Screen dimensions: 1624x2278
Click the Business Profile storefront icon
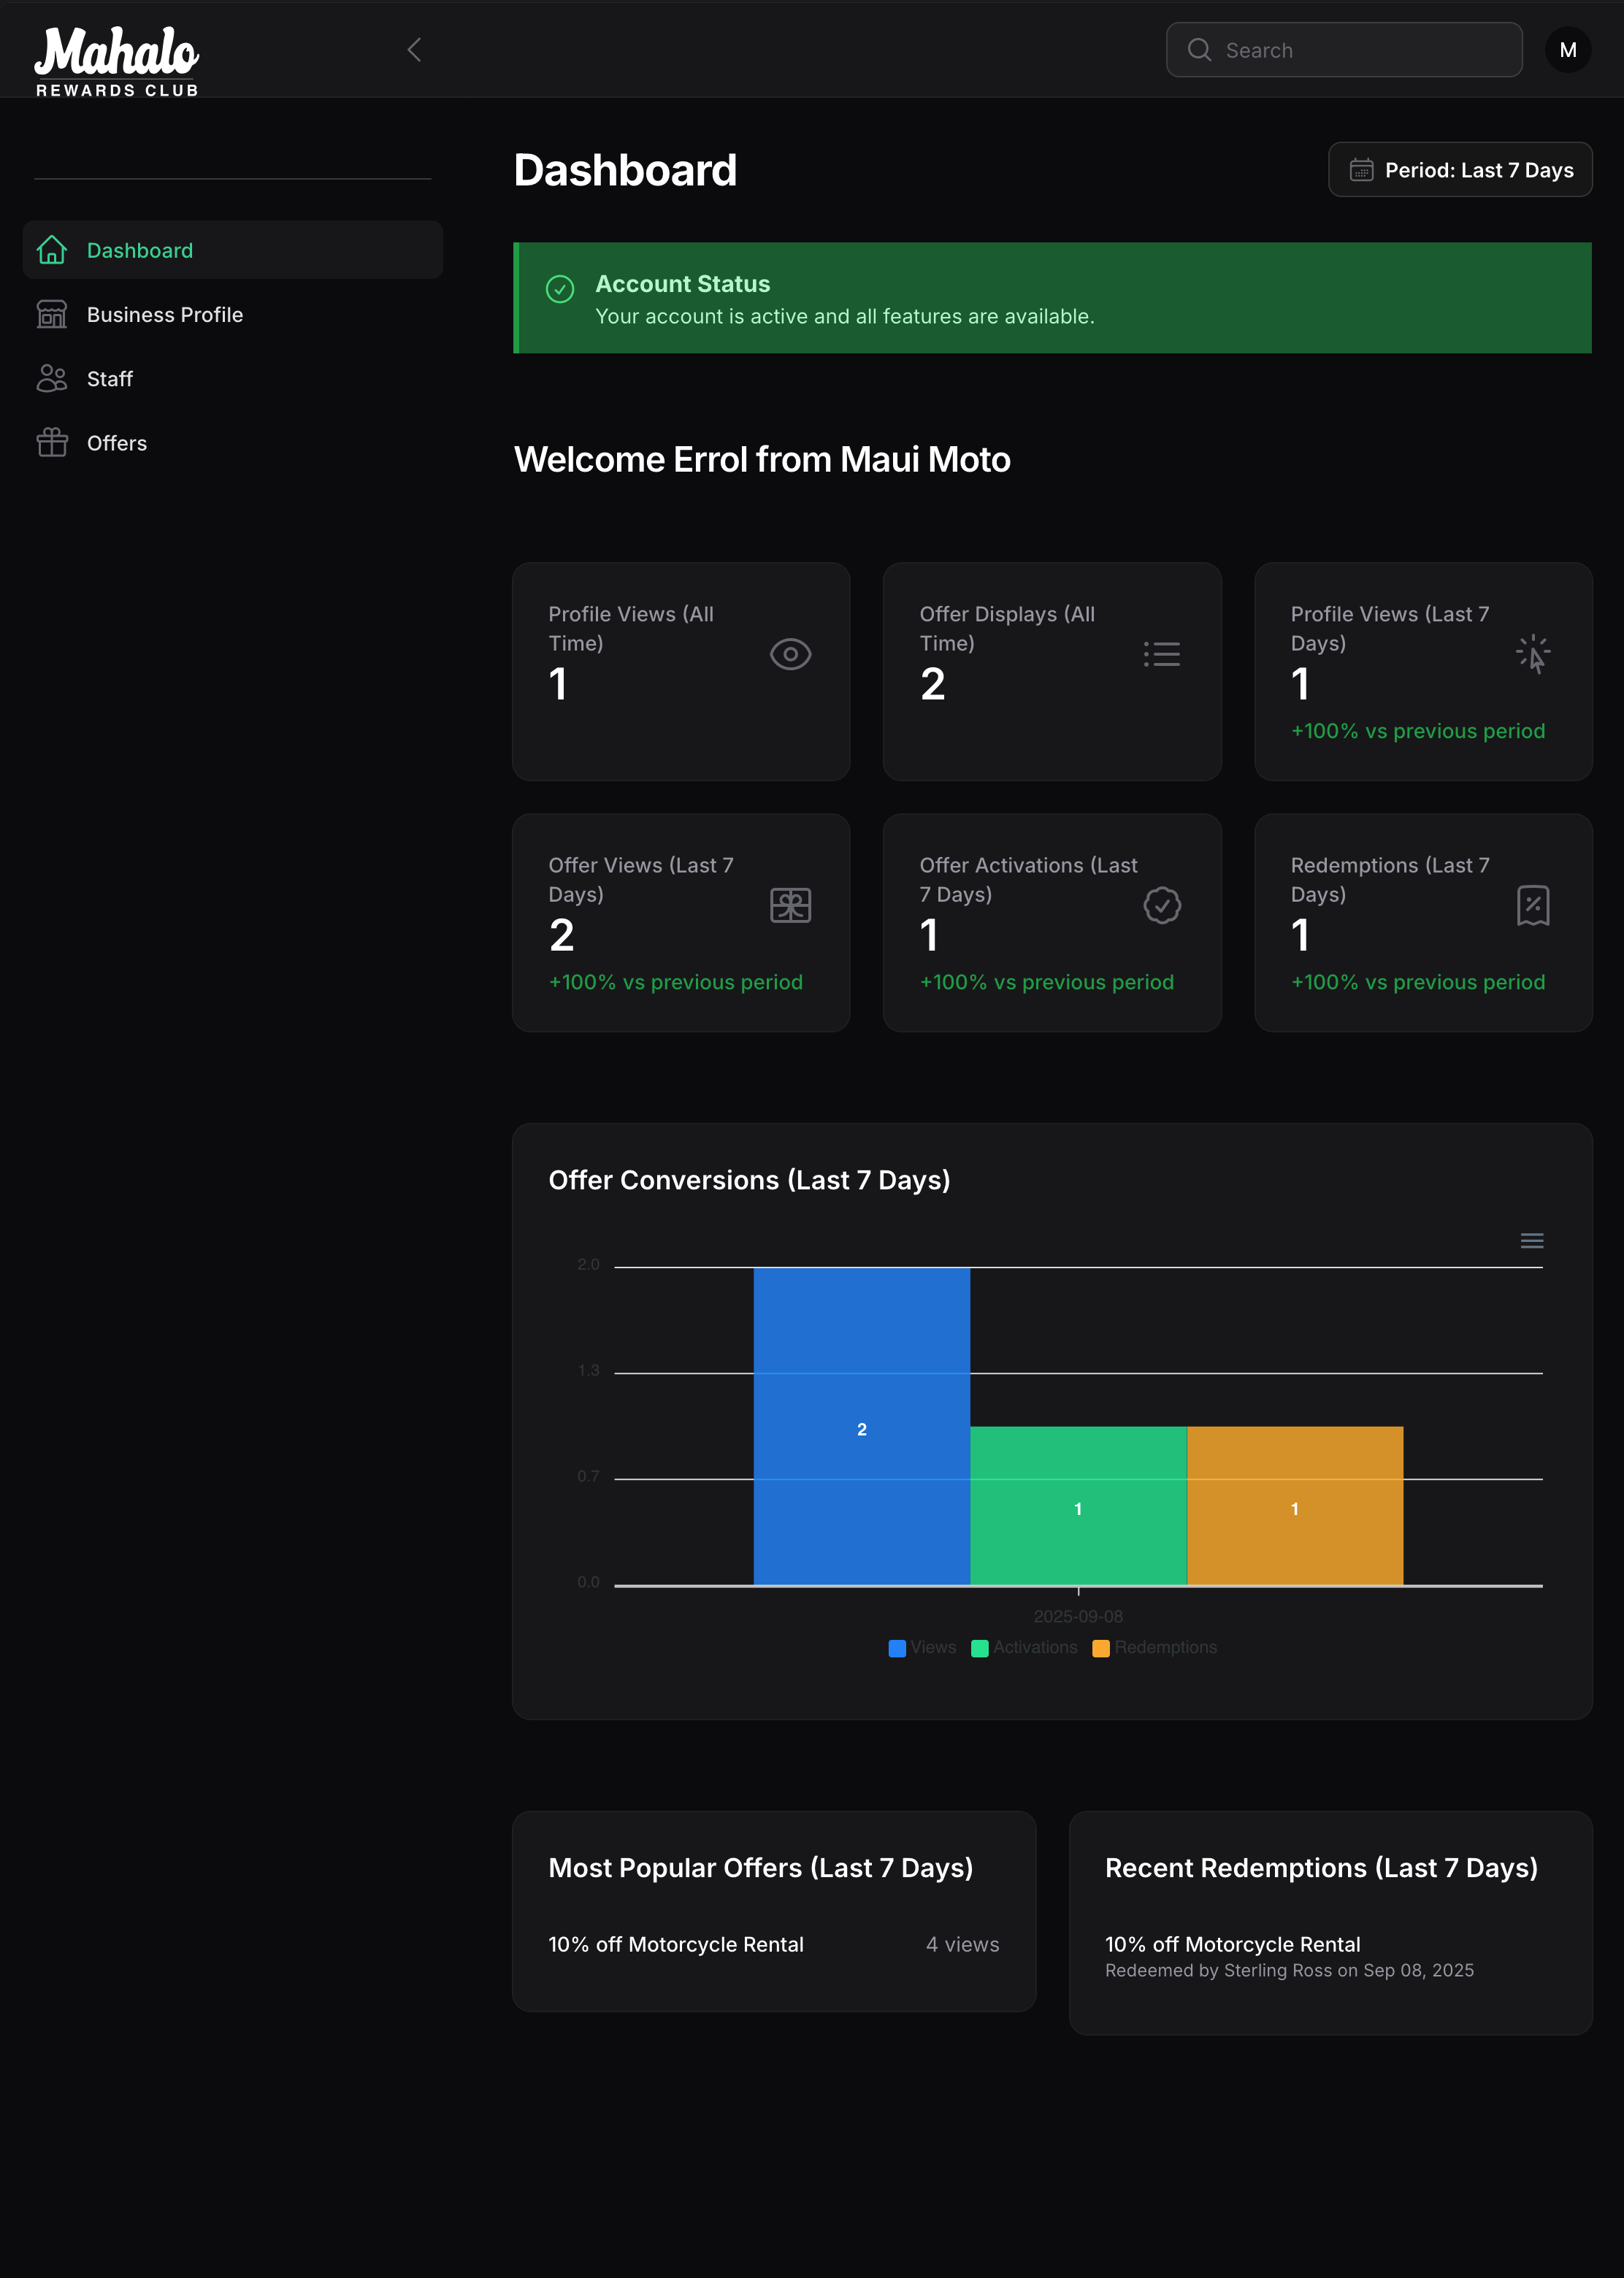coord(52,314)
